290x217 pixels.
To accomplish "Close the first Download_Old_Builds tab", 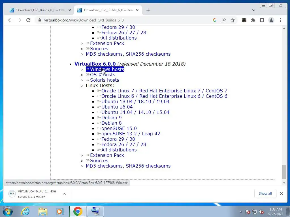I will pos(70,10).
